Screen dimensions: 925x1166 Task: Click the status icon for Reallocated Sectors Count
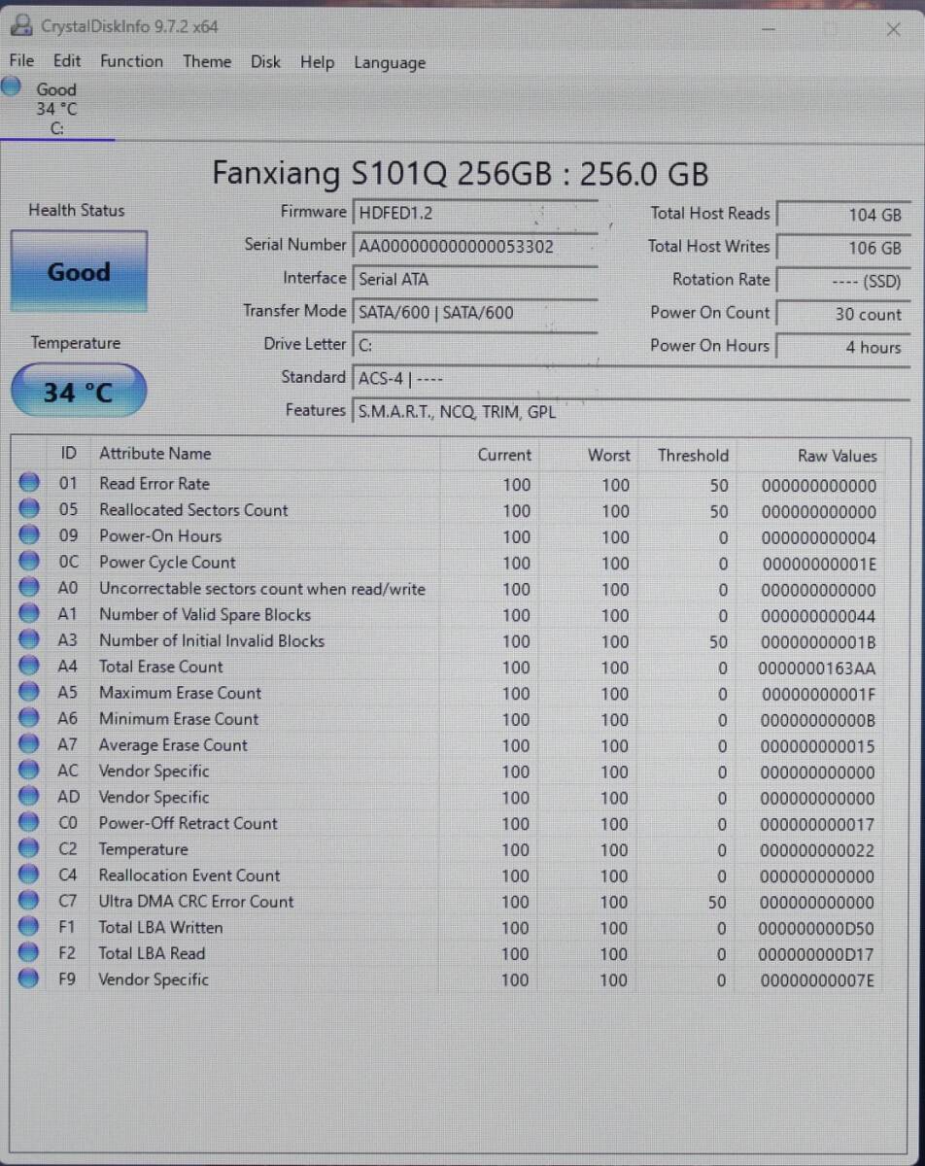30,509
